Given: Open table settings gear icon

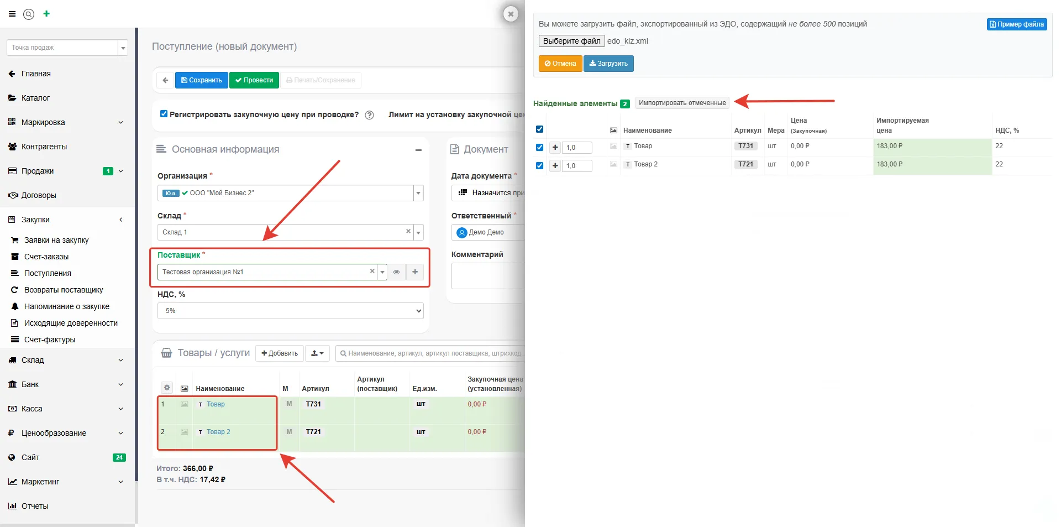Looking at the screenshot, I should pos(167,388).
